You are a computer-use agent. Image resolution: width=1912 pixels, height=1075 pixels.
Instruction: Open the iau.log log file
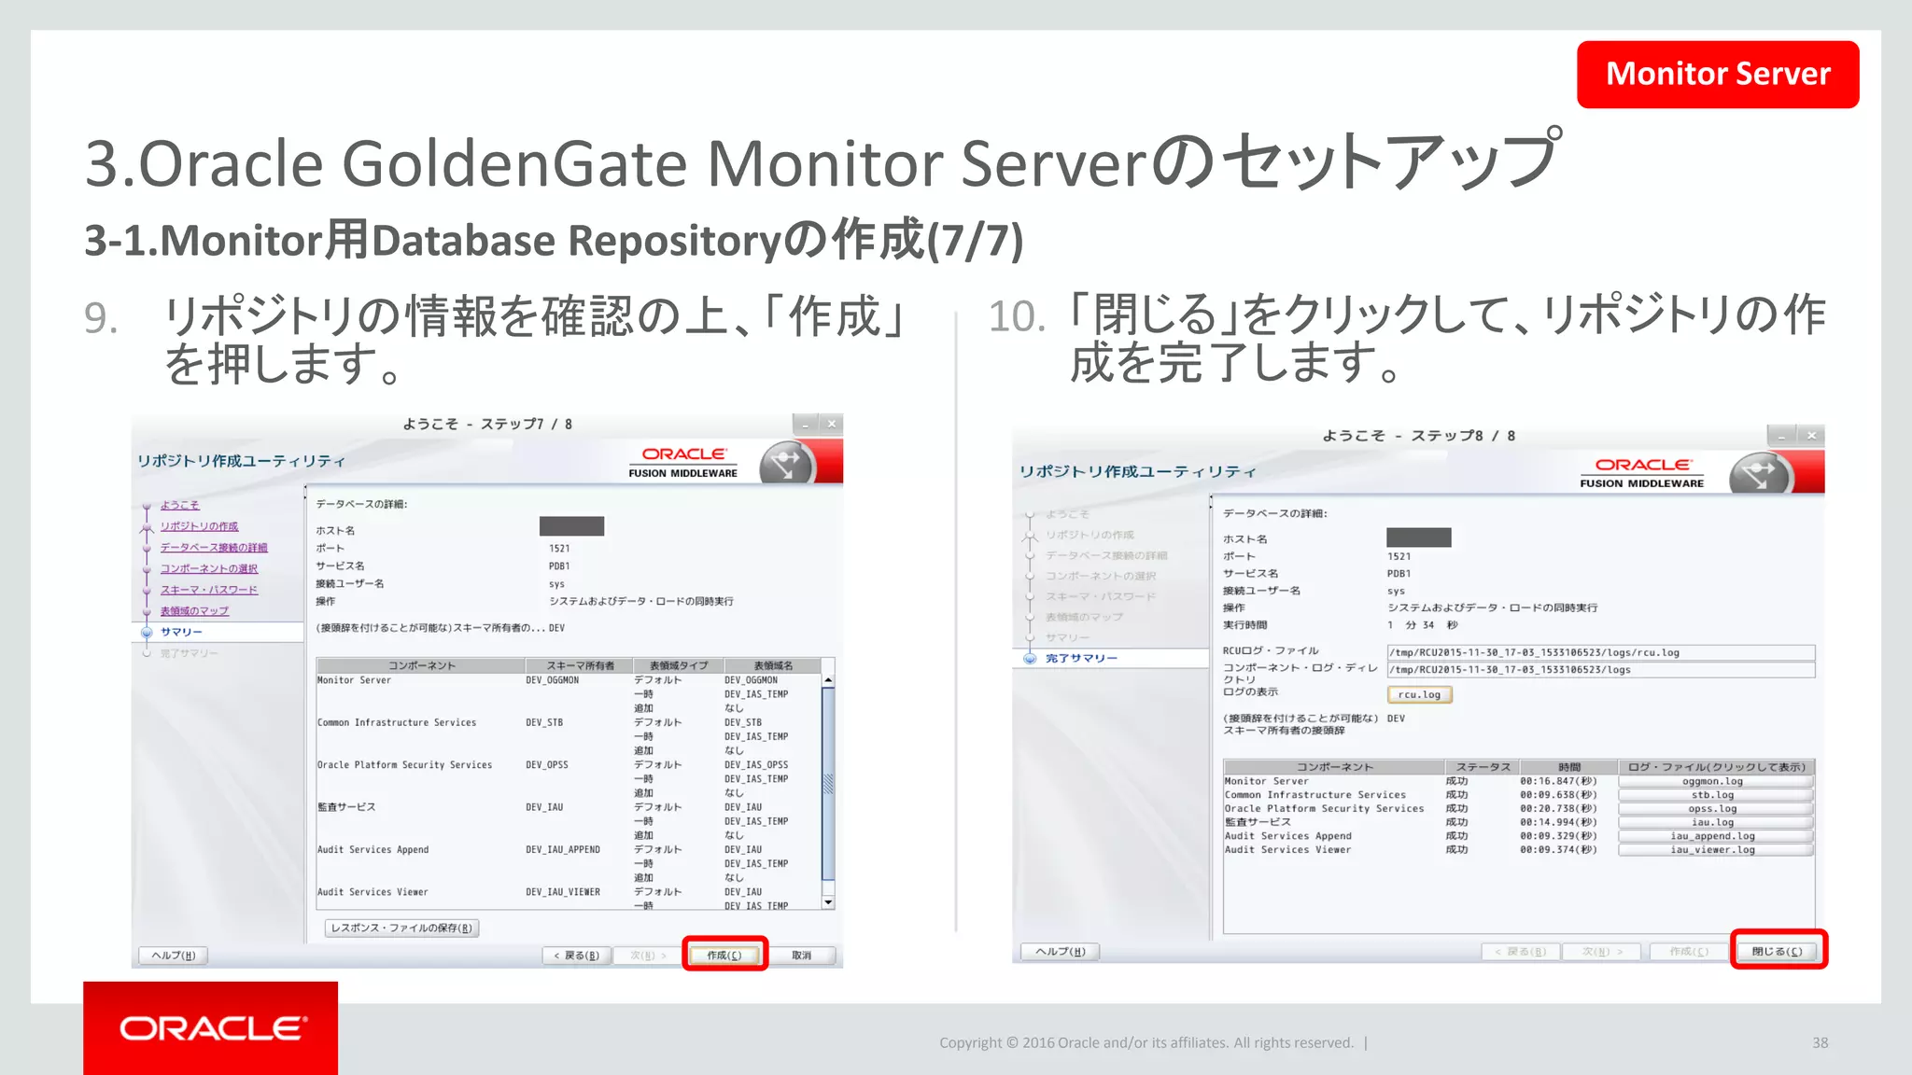click(1715, 822)
